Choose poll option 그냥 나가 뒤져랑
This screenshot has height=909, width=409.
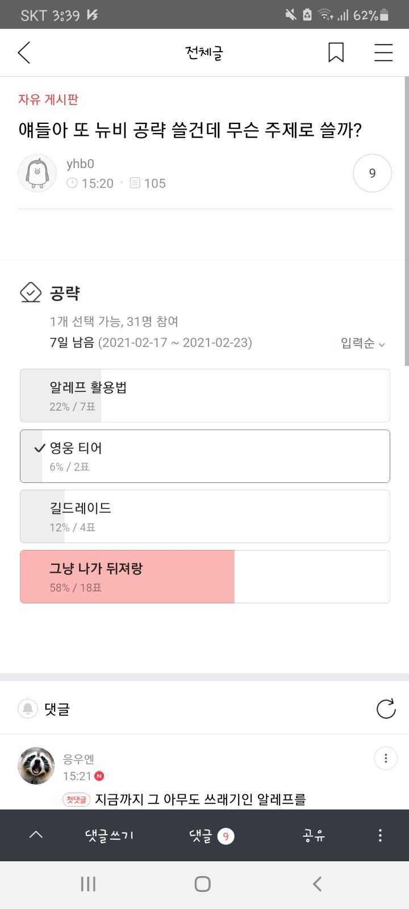point(204,577)
